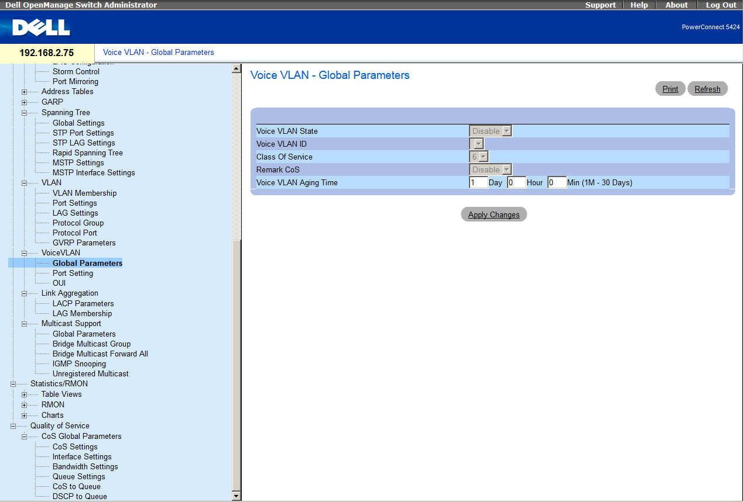Open the Remark CoS dropdown
The height and width of the screenshot is (502, 744).
(506, 170)
